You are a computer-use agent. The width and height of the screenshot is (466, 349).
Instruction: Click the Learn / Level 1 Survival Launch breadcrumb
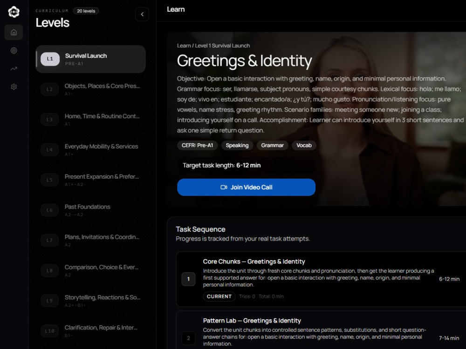[213, 46]
